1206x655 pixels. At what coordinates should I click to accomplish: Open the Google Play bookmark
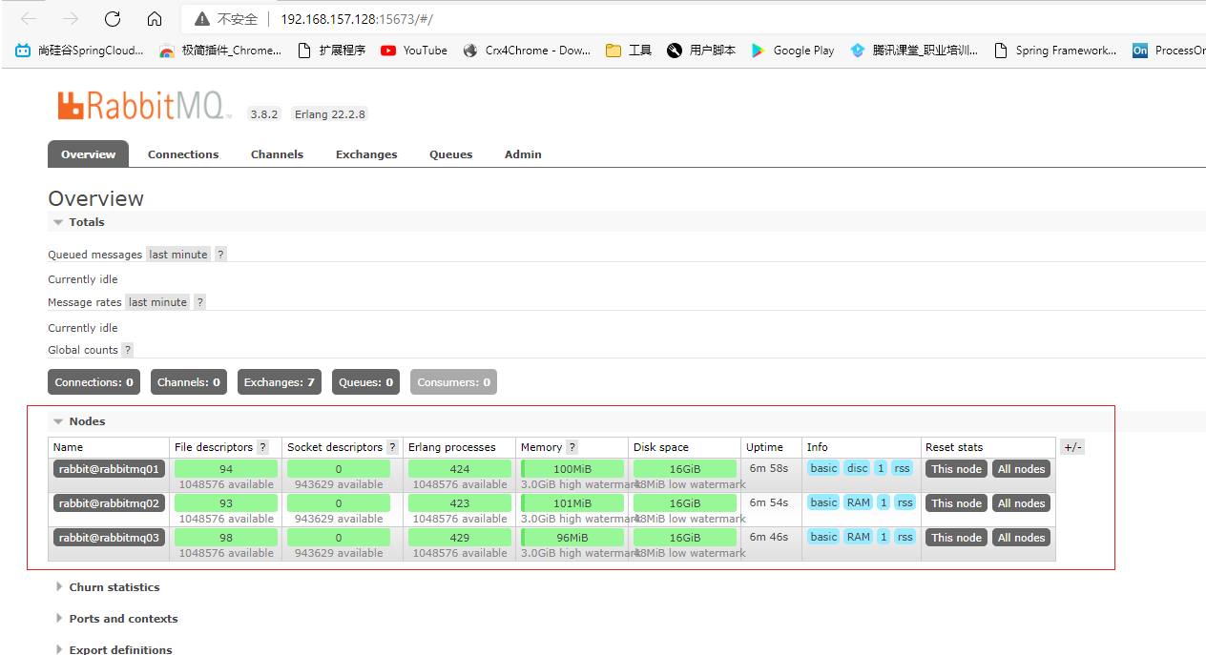793,51
